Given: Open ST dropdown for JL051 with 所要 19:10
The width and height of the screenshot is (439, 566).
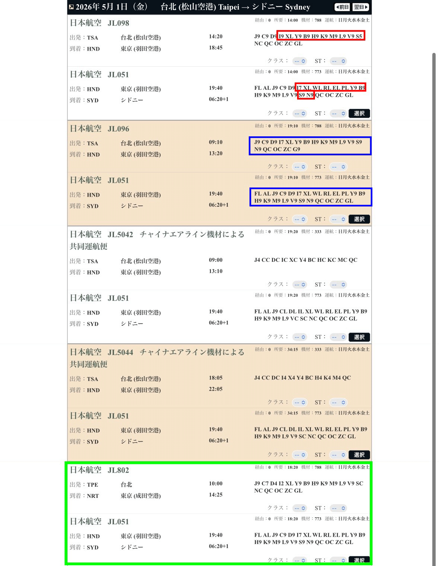Looking at the screenshot, I should point(339,219).
